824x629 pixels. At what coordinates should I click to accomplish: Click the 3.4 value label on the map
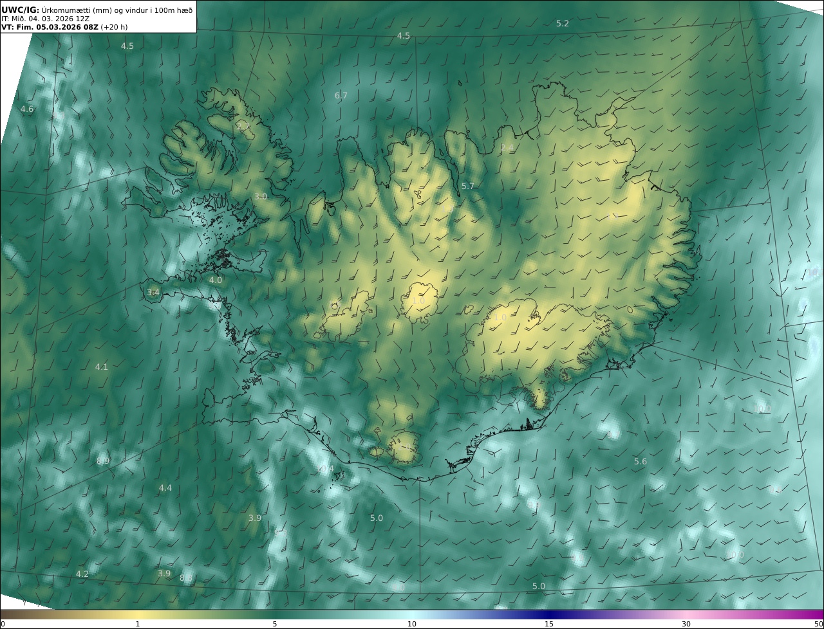pos(153,293)
